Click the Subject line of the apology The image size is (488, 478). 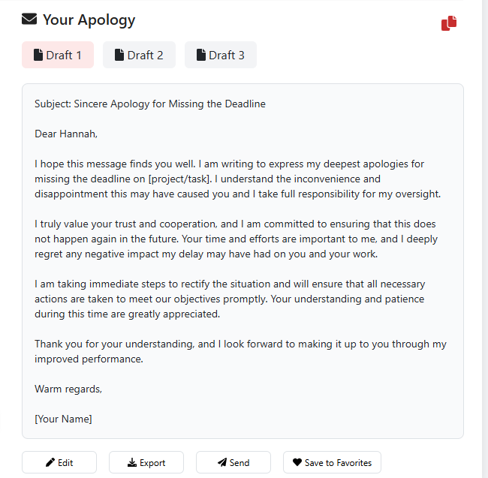150,104
